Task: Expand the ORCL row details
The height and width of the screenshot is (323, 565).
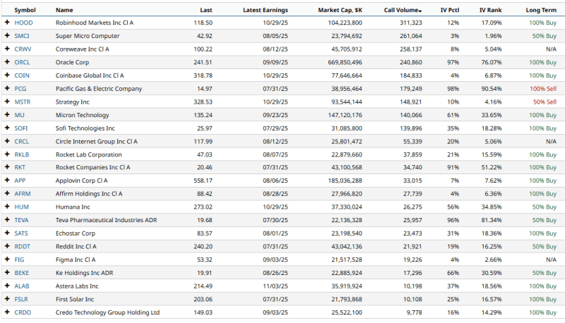Action: point(6,62)
